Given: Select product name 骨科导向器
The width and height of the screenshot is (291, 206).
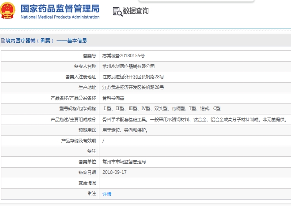Looking at the screenshot, I should (x=113, y=98).
